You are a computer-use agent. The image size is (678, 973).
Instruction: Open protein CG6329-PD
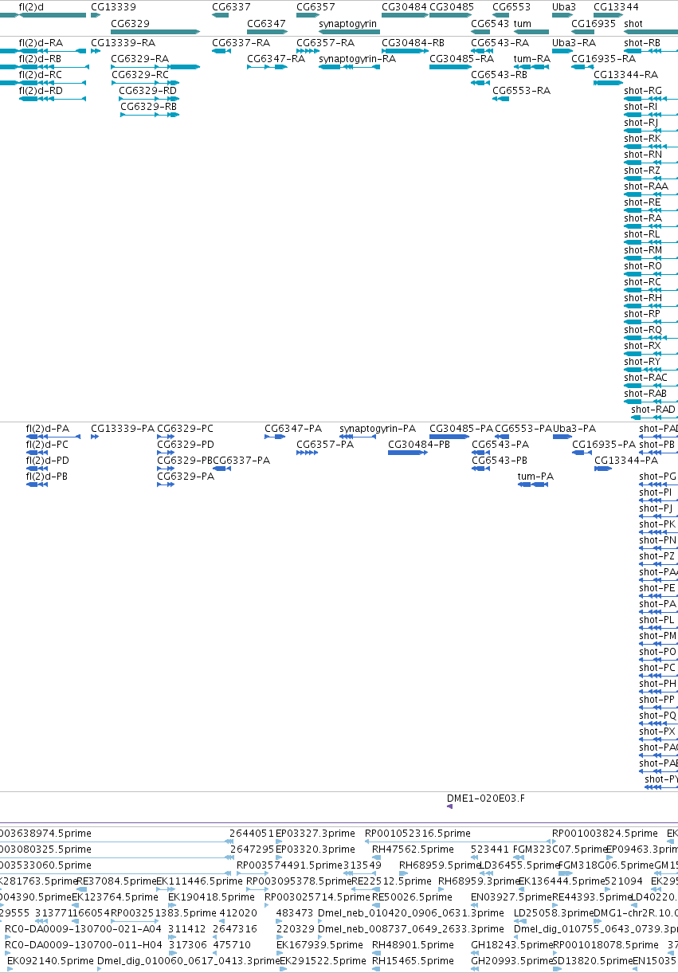point(186,445)
